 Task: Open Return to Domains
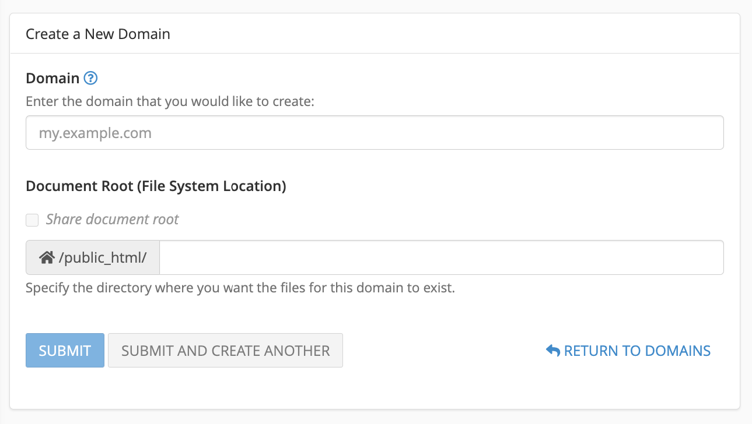636,350
